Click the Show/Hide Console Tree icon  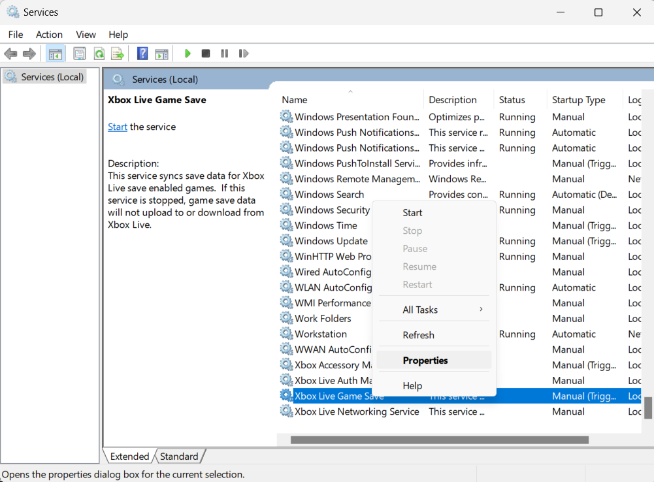pyautogui.click(x=56, y=54)
